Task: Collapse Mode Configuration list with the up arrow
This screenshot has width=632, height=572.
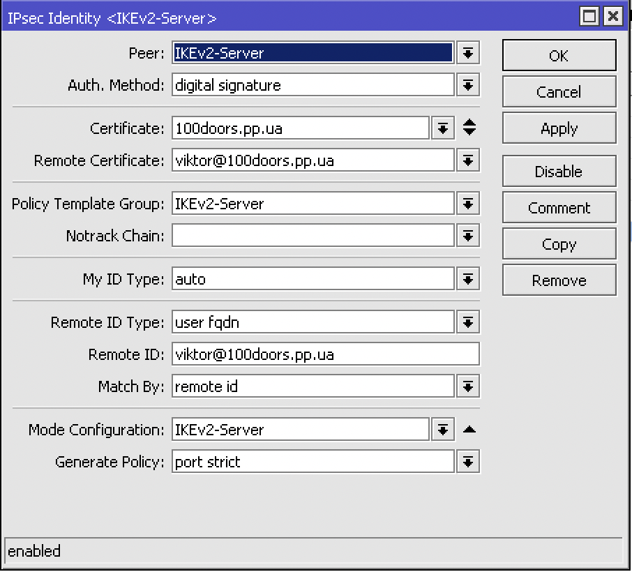Action: [469, 429]
